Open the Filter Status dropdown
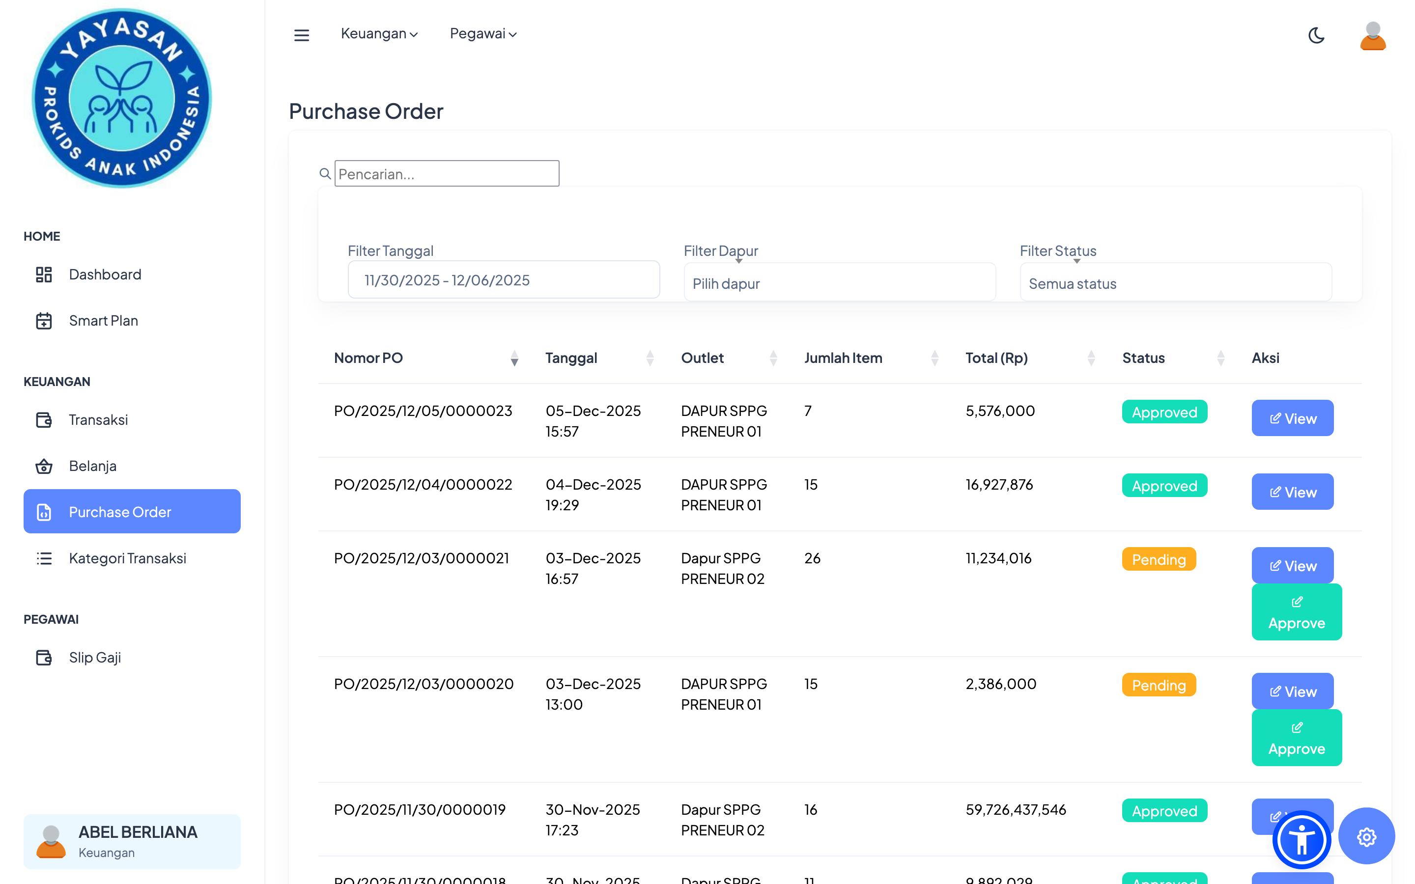This screenshot has width=1415, height=884. click(1175, 283)
